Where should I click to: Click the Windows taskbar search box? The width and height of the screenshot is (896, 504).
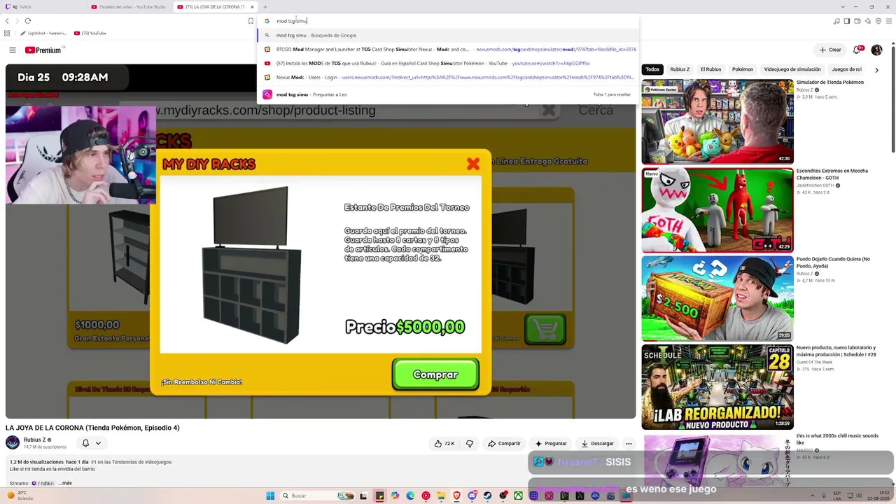point(318,496)
